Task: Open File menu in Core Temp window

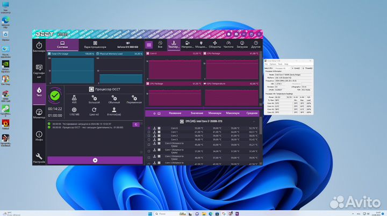Action: pyautogui.click(x=266, y=64)
